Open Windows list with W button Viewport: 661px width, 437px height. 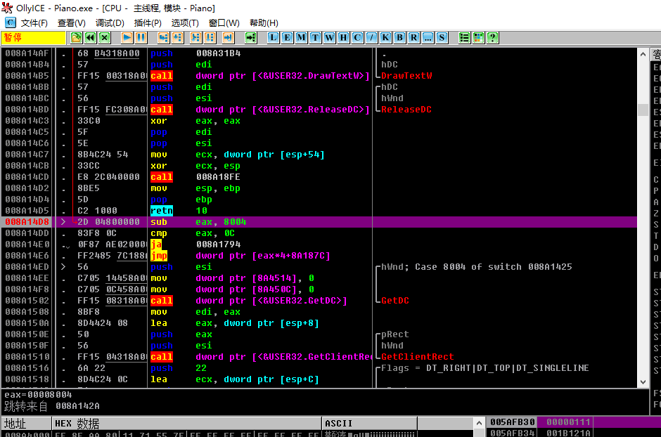click(x=329, y=38)
